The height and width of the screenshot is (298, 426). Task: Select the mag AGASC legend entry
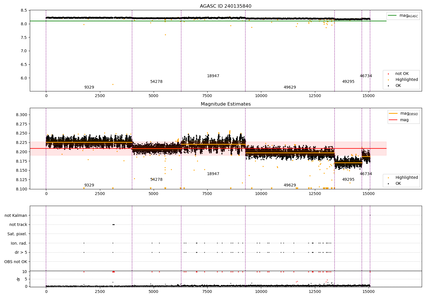403,16
